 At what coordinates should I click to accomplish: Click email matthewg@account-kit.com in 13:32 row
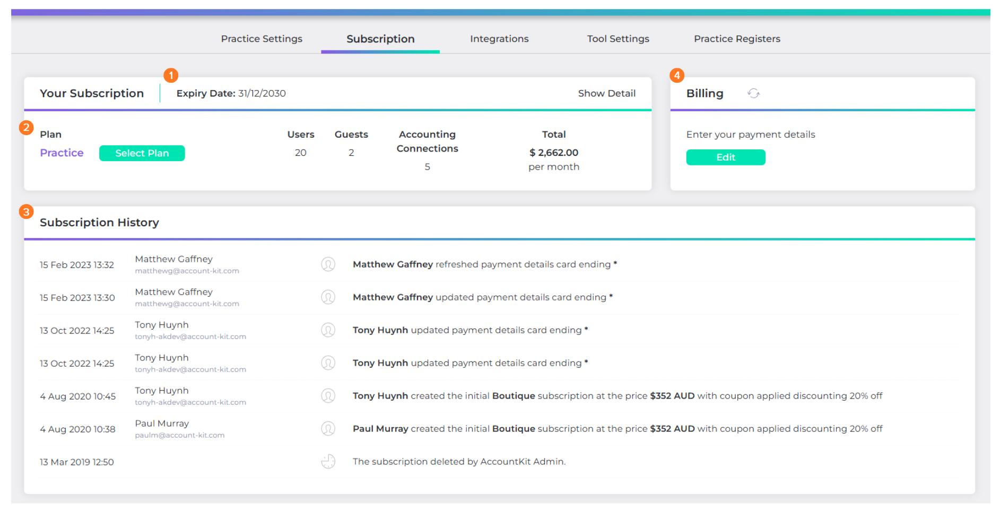tap(187, 271)
